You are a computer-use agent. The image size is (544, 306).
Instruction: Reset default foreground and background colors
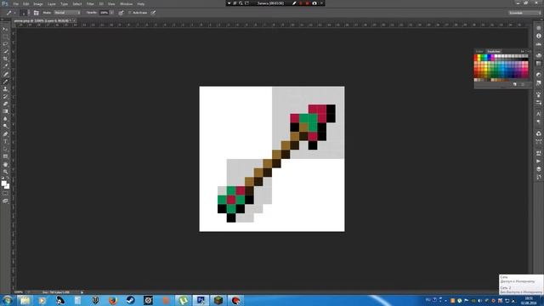pyautogui.click(x=3, y=178)
